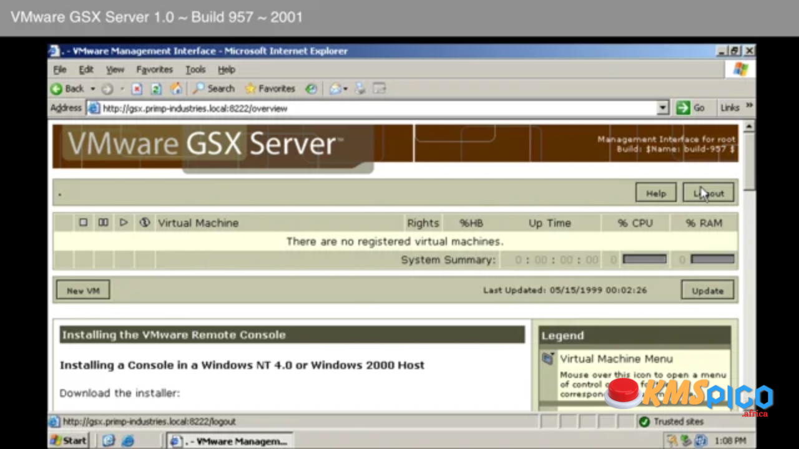Open Favorites star toolbar button
Viewport: 799px width, 449px height.
270,89
